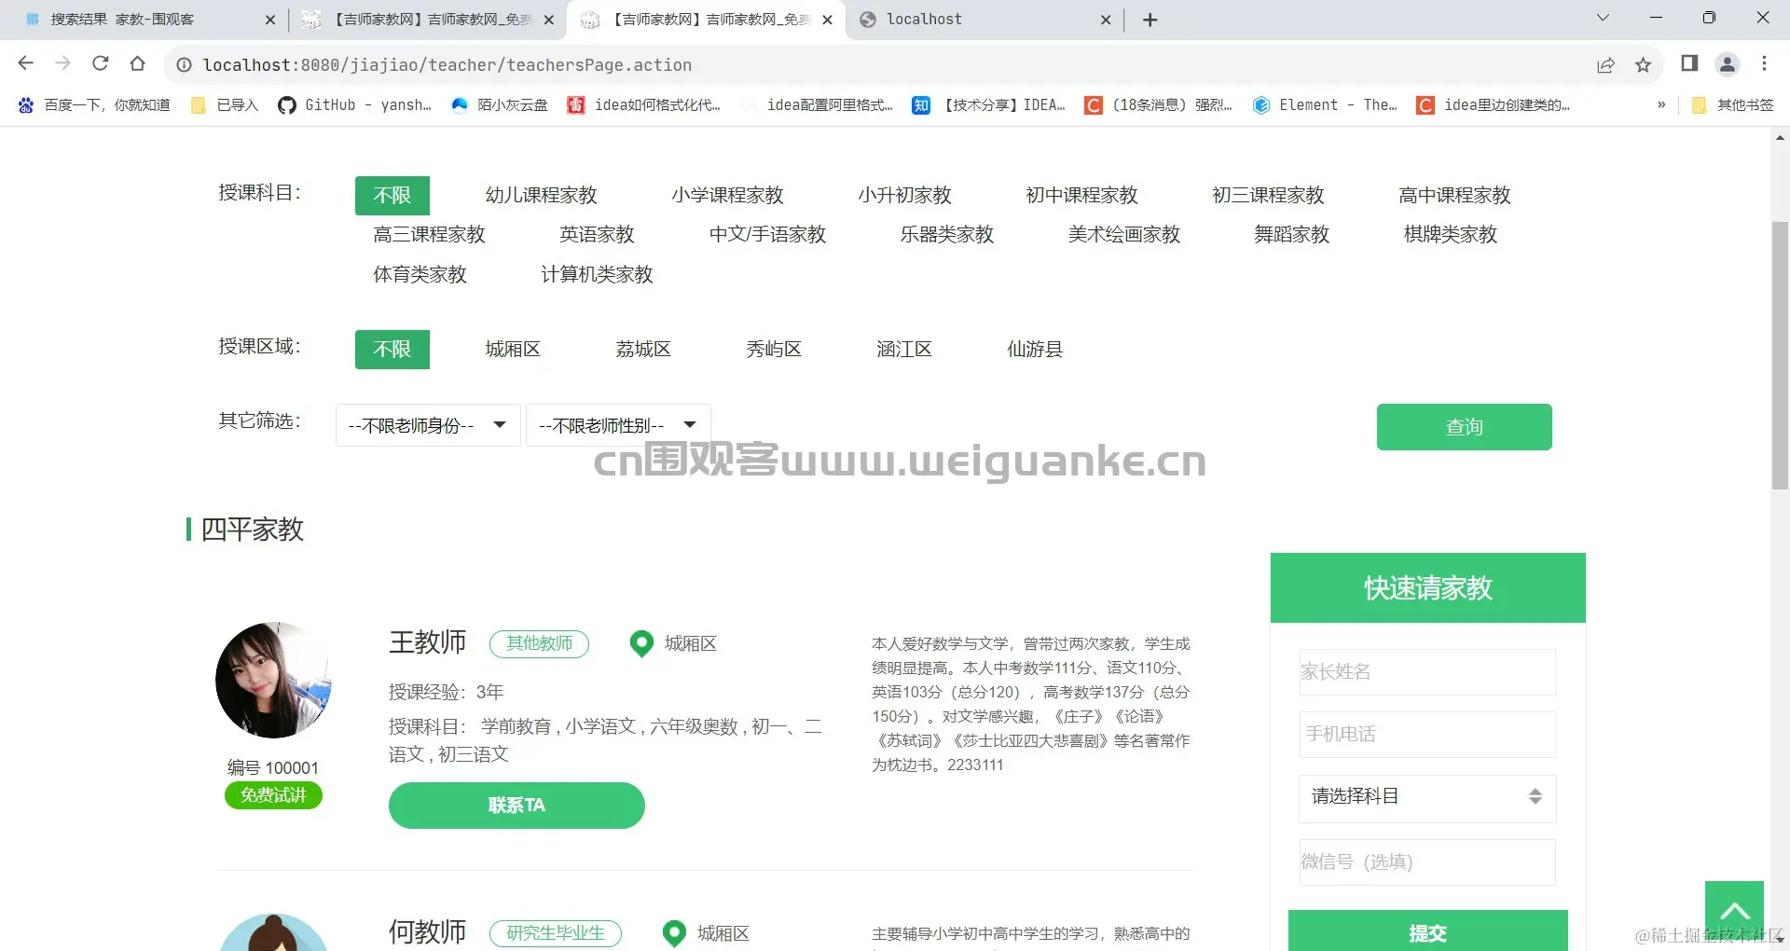Image resolution: width=1790 pixels, height=951 pixels.
Task: Filter area by 荔城区
Action: point(644,350)
